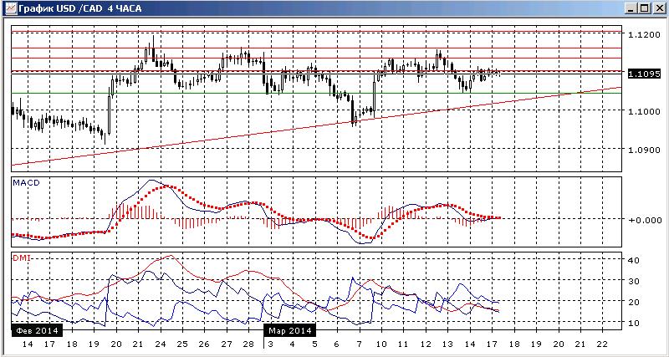Image resolution: width=669 pixels, height=357 pixels.
Task: Click the 1.1200 price axis label
Action: click(643, 33)
